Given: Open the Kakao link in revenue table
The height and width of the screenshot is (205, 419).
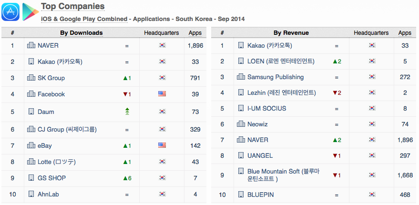Looking at the screenshot, I should point(269,46).
